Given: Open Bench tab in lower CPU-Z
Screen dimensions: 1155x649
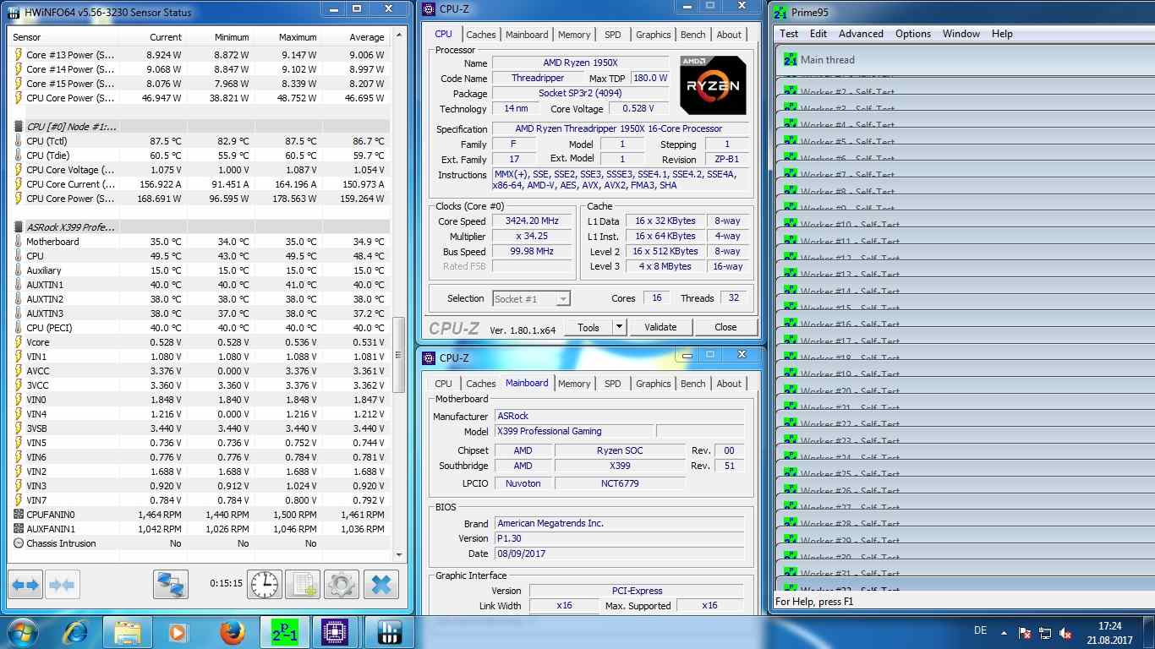Looking at the screenshot, I should [x=693, y=384].
